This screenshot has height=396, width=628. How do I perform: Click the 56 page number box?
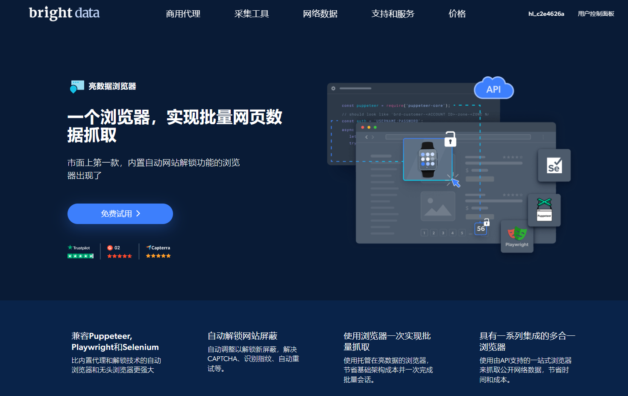481,229
